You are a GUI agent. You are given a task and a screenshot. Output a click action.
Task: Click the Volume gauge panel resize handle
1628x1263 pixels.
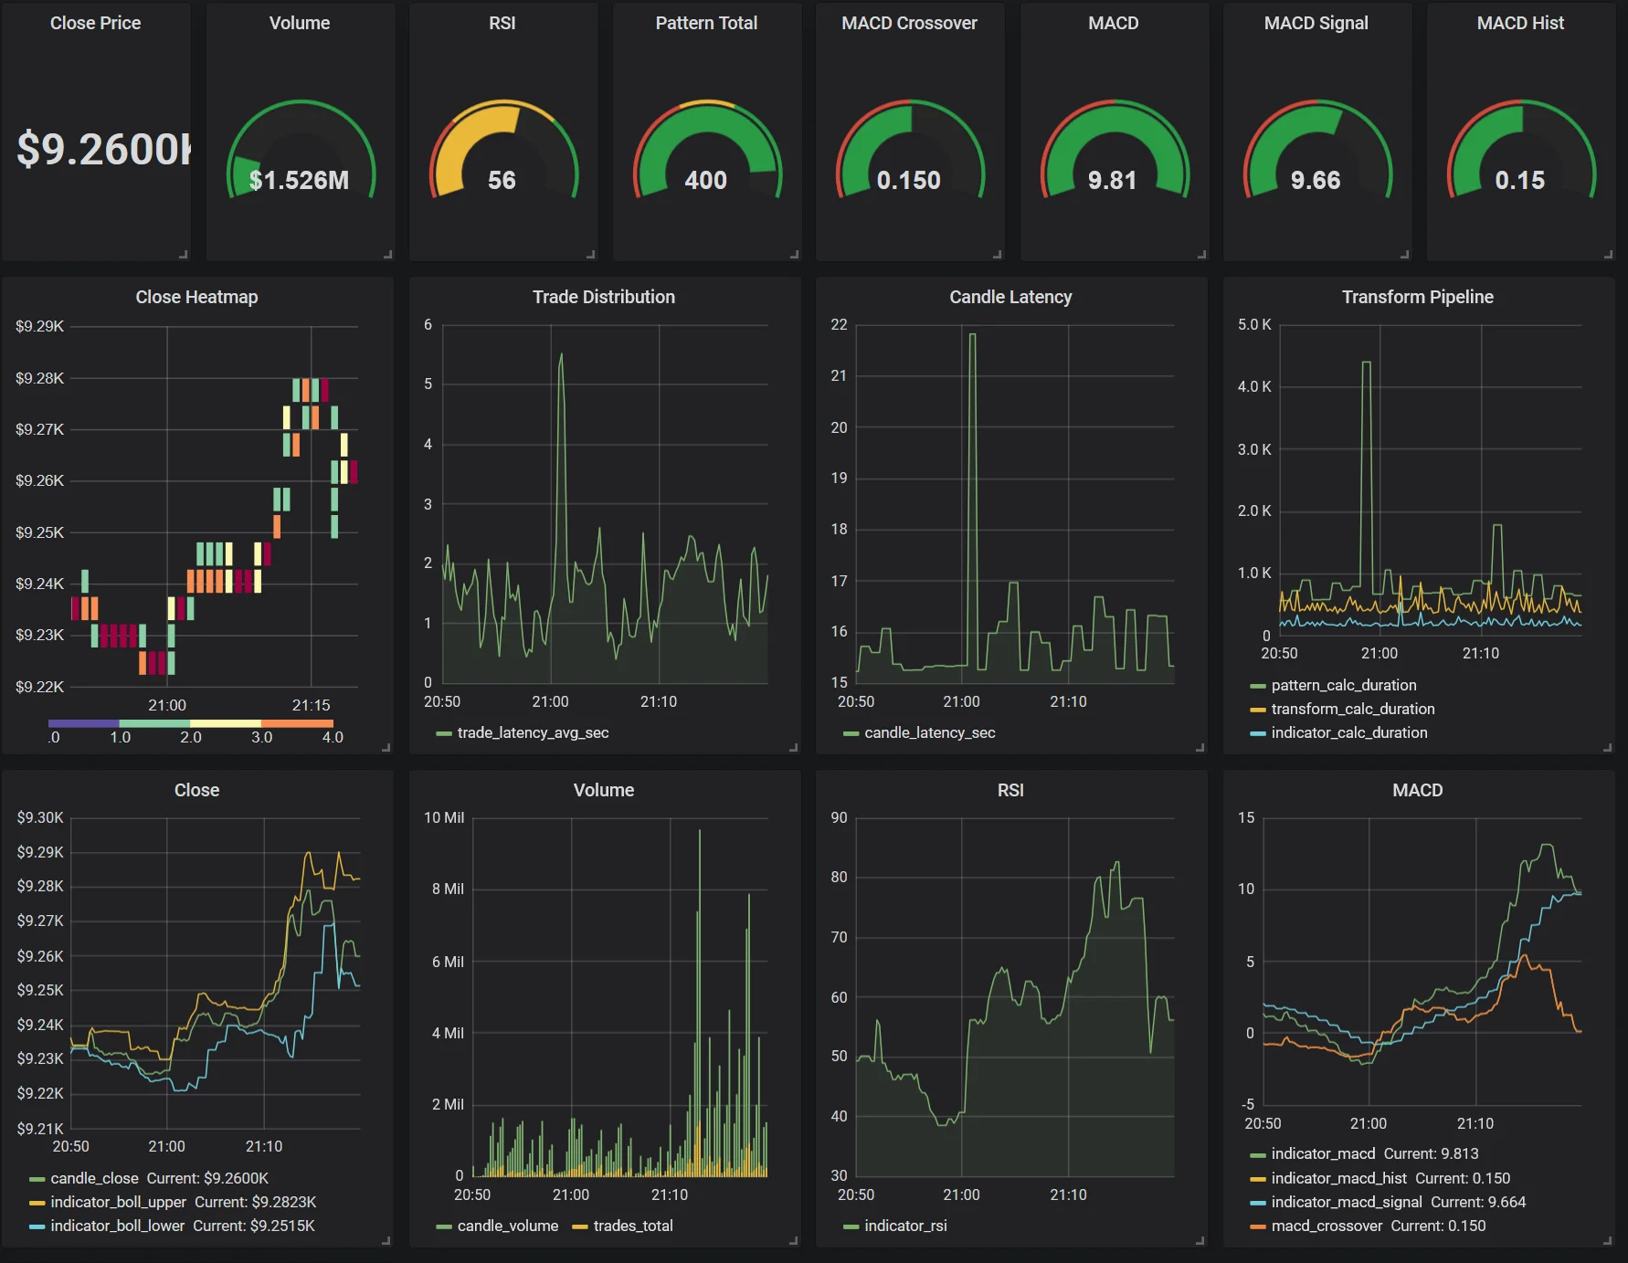(387, 254)
